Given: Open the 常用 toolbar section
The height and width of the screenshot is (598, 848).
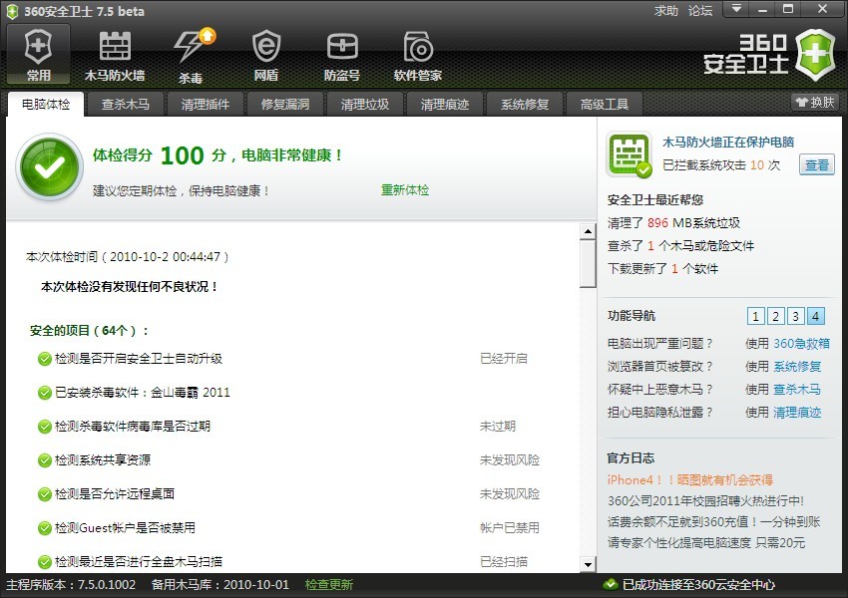Looking at the screenshot, I should click(x=38, y=54).
